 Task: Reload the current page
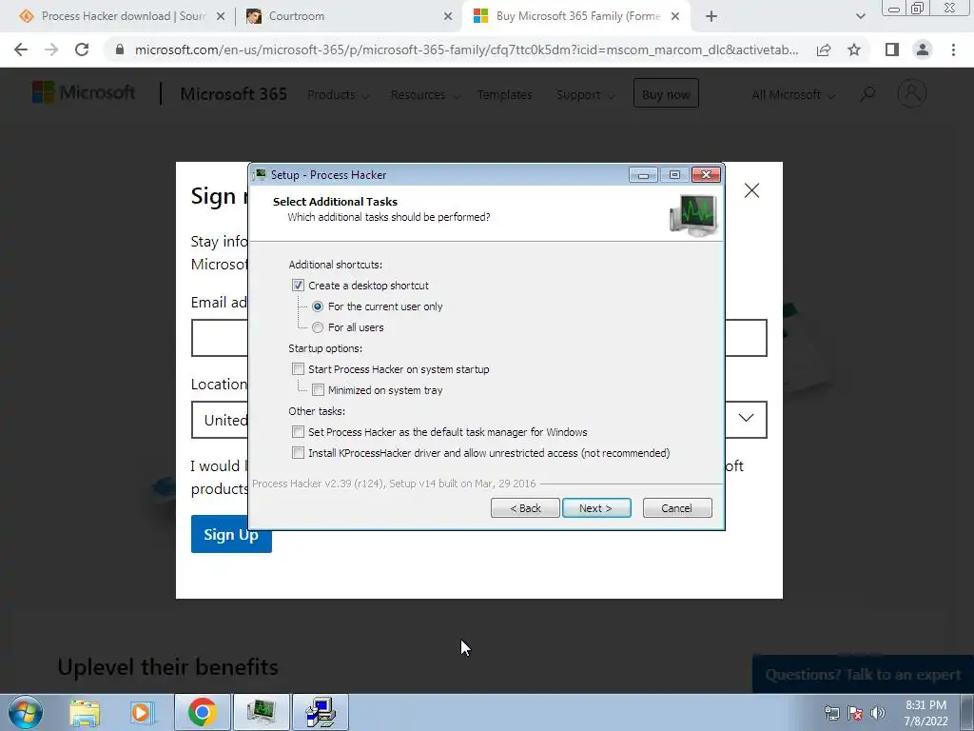click(82, 49)
